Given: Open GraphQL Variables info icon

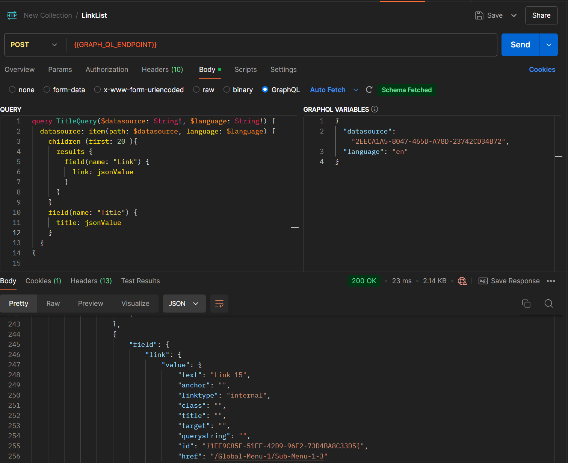Looking at the screenshot, I should coord(375,109).
